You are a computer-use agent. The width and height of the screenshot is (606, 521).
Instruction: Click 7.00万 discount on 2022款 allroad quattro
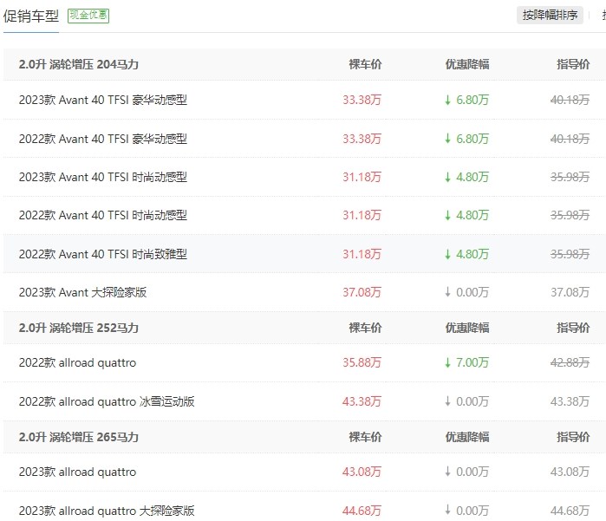click(467, 362)
